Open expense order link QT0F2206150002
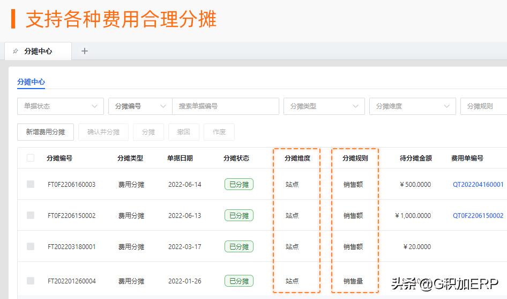Viewport: 507px width, 299px height. tap(478, 215)
